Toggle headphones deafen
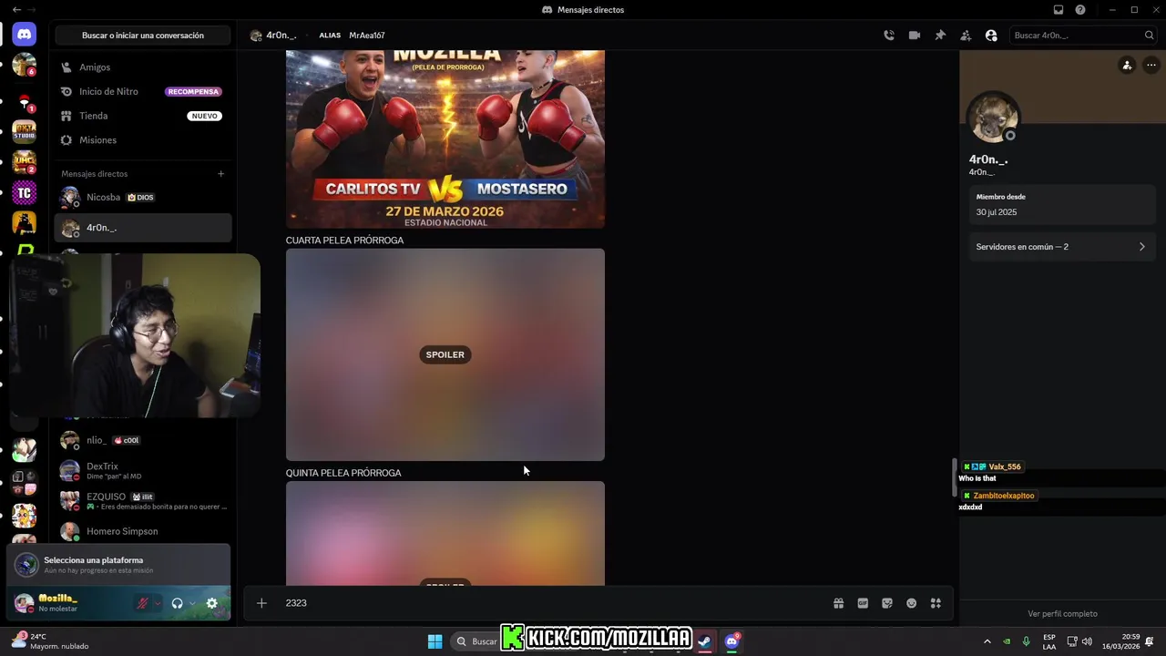 click(x=177, y=603)
